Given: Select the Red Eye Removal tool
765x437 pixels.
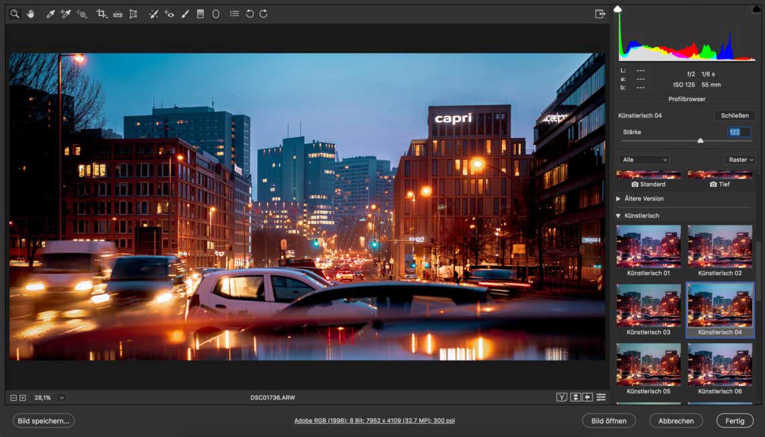Looking at the screenshot, I should point(169,13).
